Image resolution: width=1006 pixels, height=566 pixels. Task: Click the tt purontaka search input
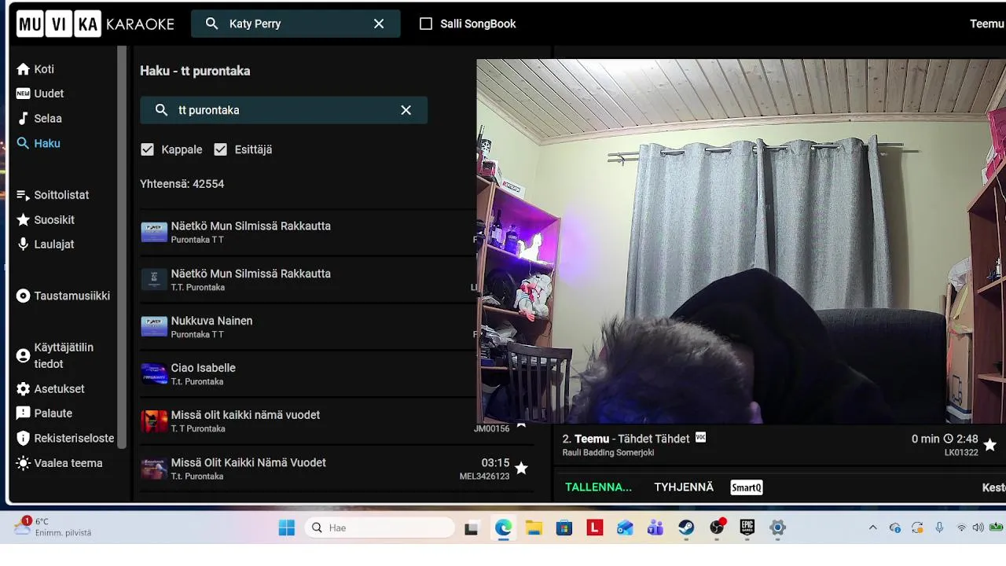point(284,110)
